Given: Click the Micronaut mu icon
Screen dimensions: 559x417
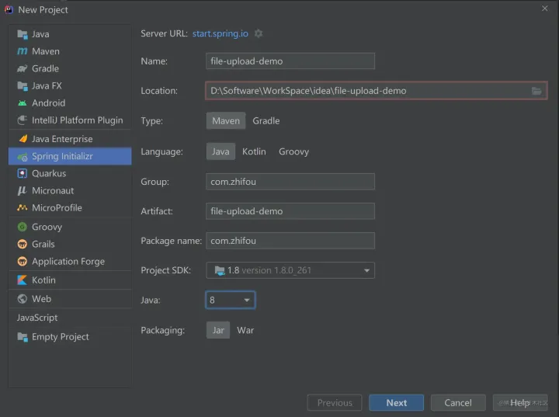Looking at the screenshot, I should coord(22,190).
